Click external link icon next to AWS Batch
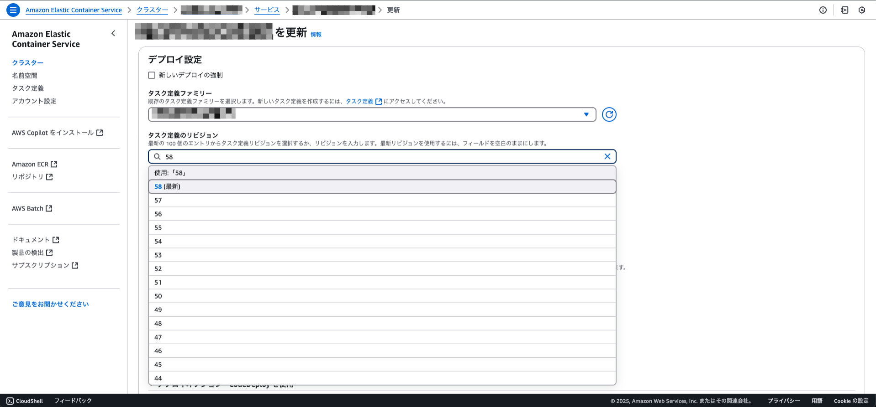This screenshot has width=876, height=407. click(49, 208)
